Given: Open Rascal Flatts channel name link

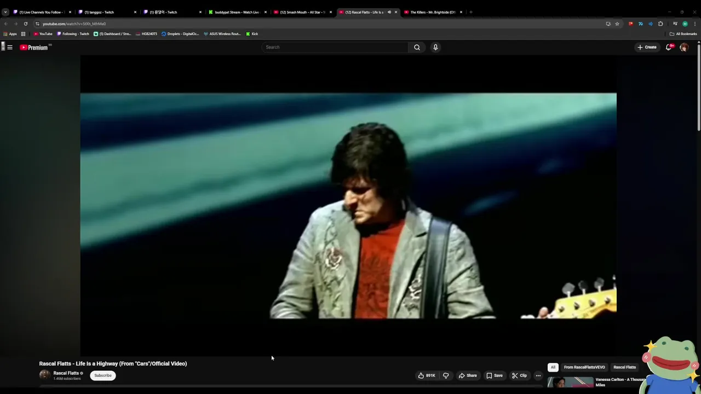Looking at the screenshot, I should point(66,373).
